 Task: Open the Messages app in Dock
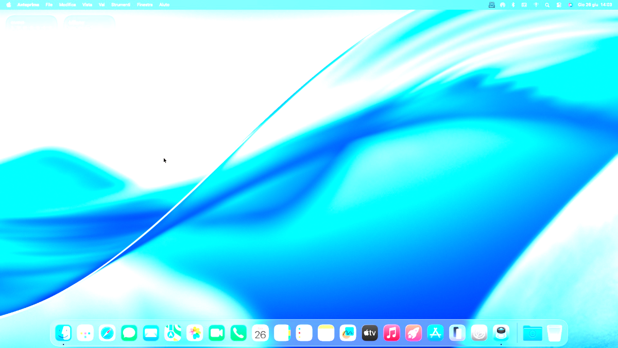tap(129, 333)
